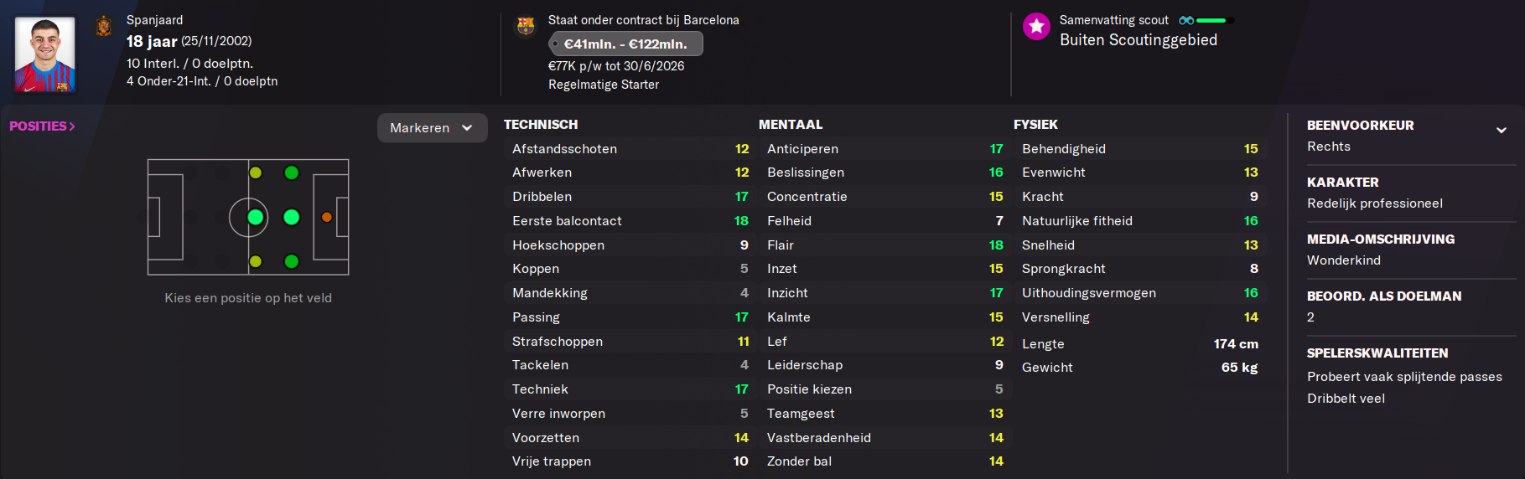The width and height of the screenshot is (1525, 479).
Task: Select the Flair attribute row
Action: tap(885, 245)
